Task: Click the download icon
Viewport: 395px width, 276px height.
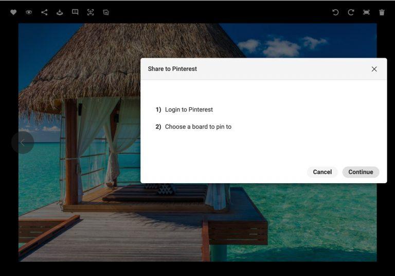Action: pyautogui.click(x=60, y=12)
